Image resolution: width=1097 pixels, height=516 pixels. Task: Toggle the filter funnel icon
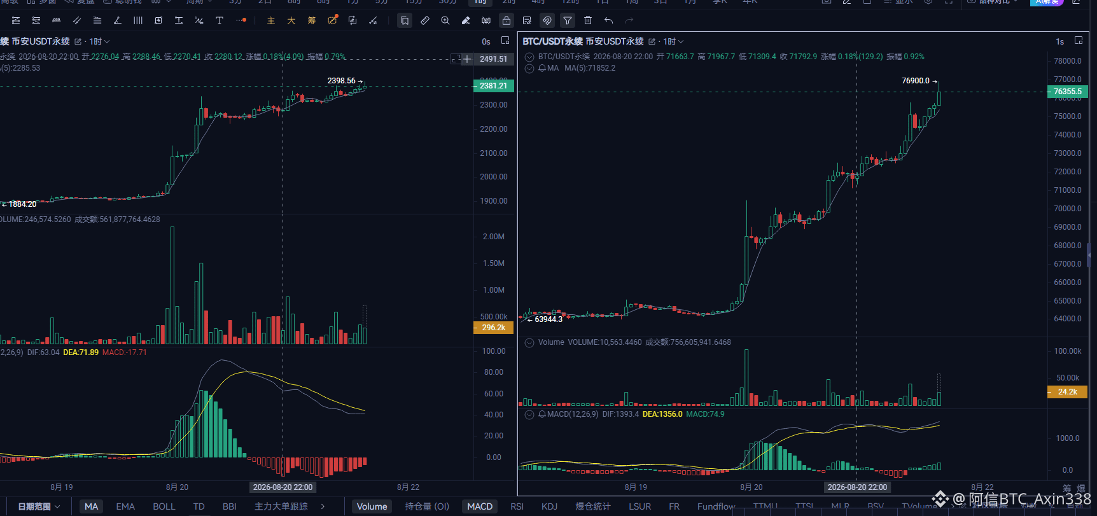[568, 20]
